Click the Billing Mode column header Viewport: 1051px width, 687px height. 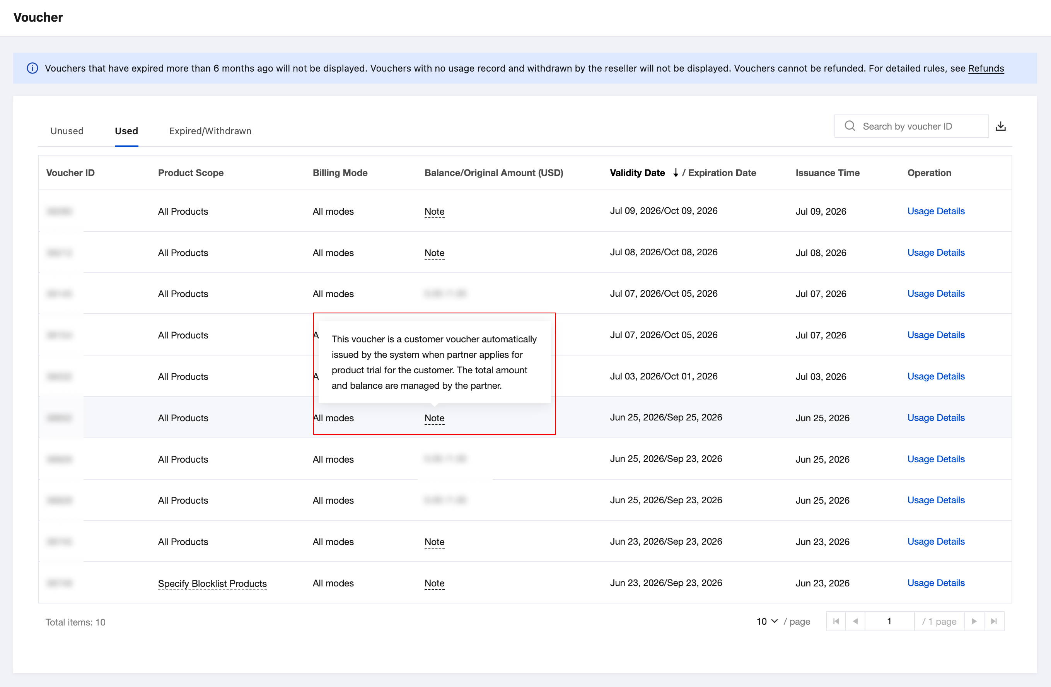(x=340, y=173)
